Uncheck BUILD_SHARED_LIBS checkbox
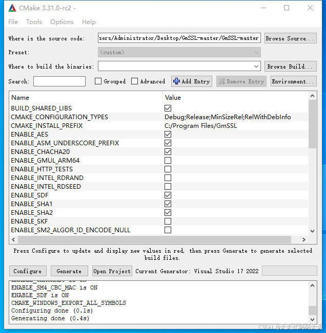 [x=168, y=108]
